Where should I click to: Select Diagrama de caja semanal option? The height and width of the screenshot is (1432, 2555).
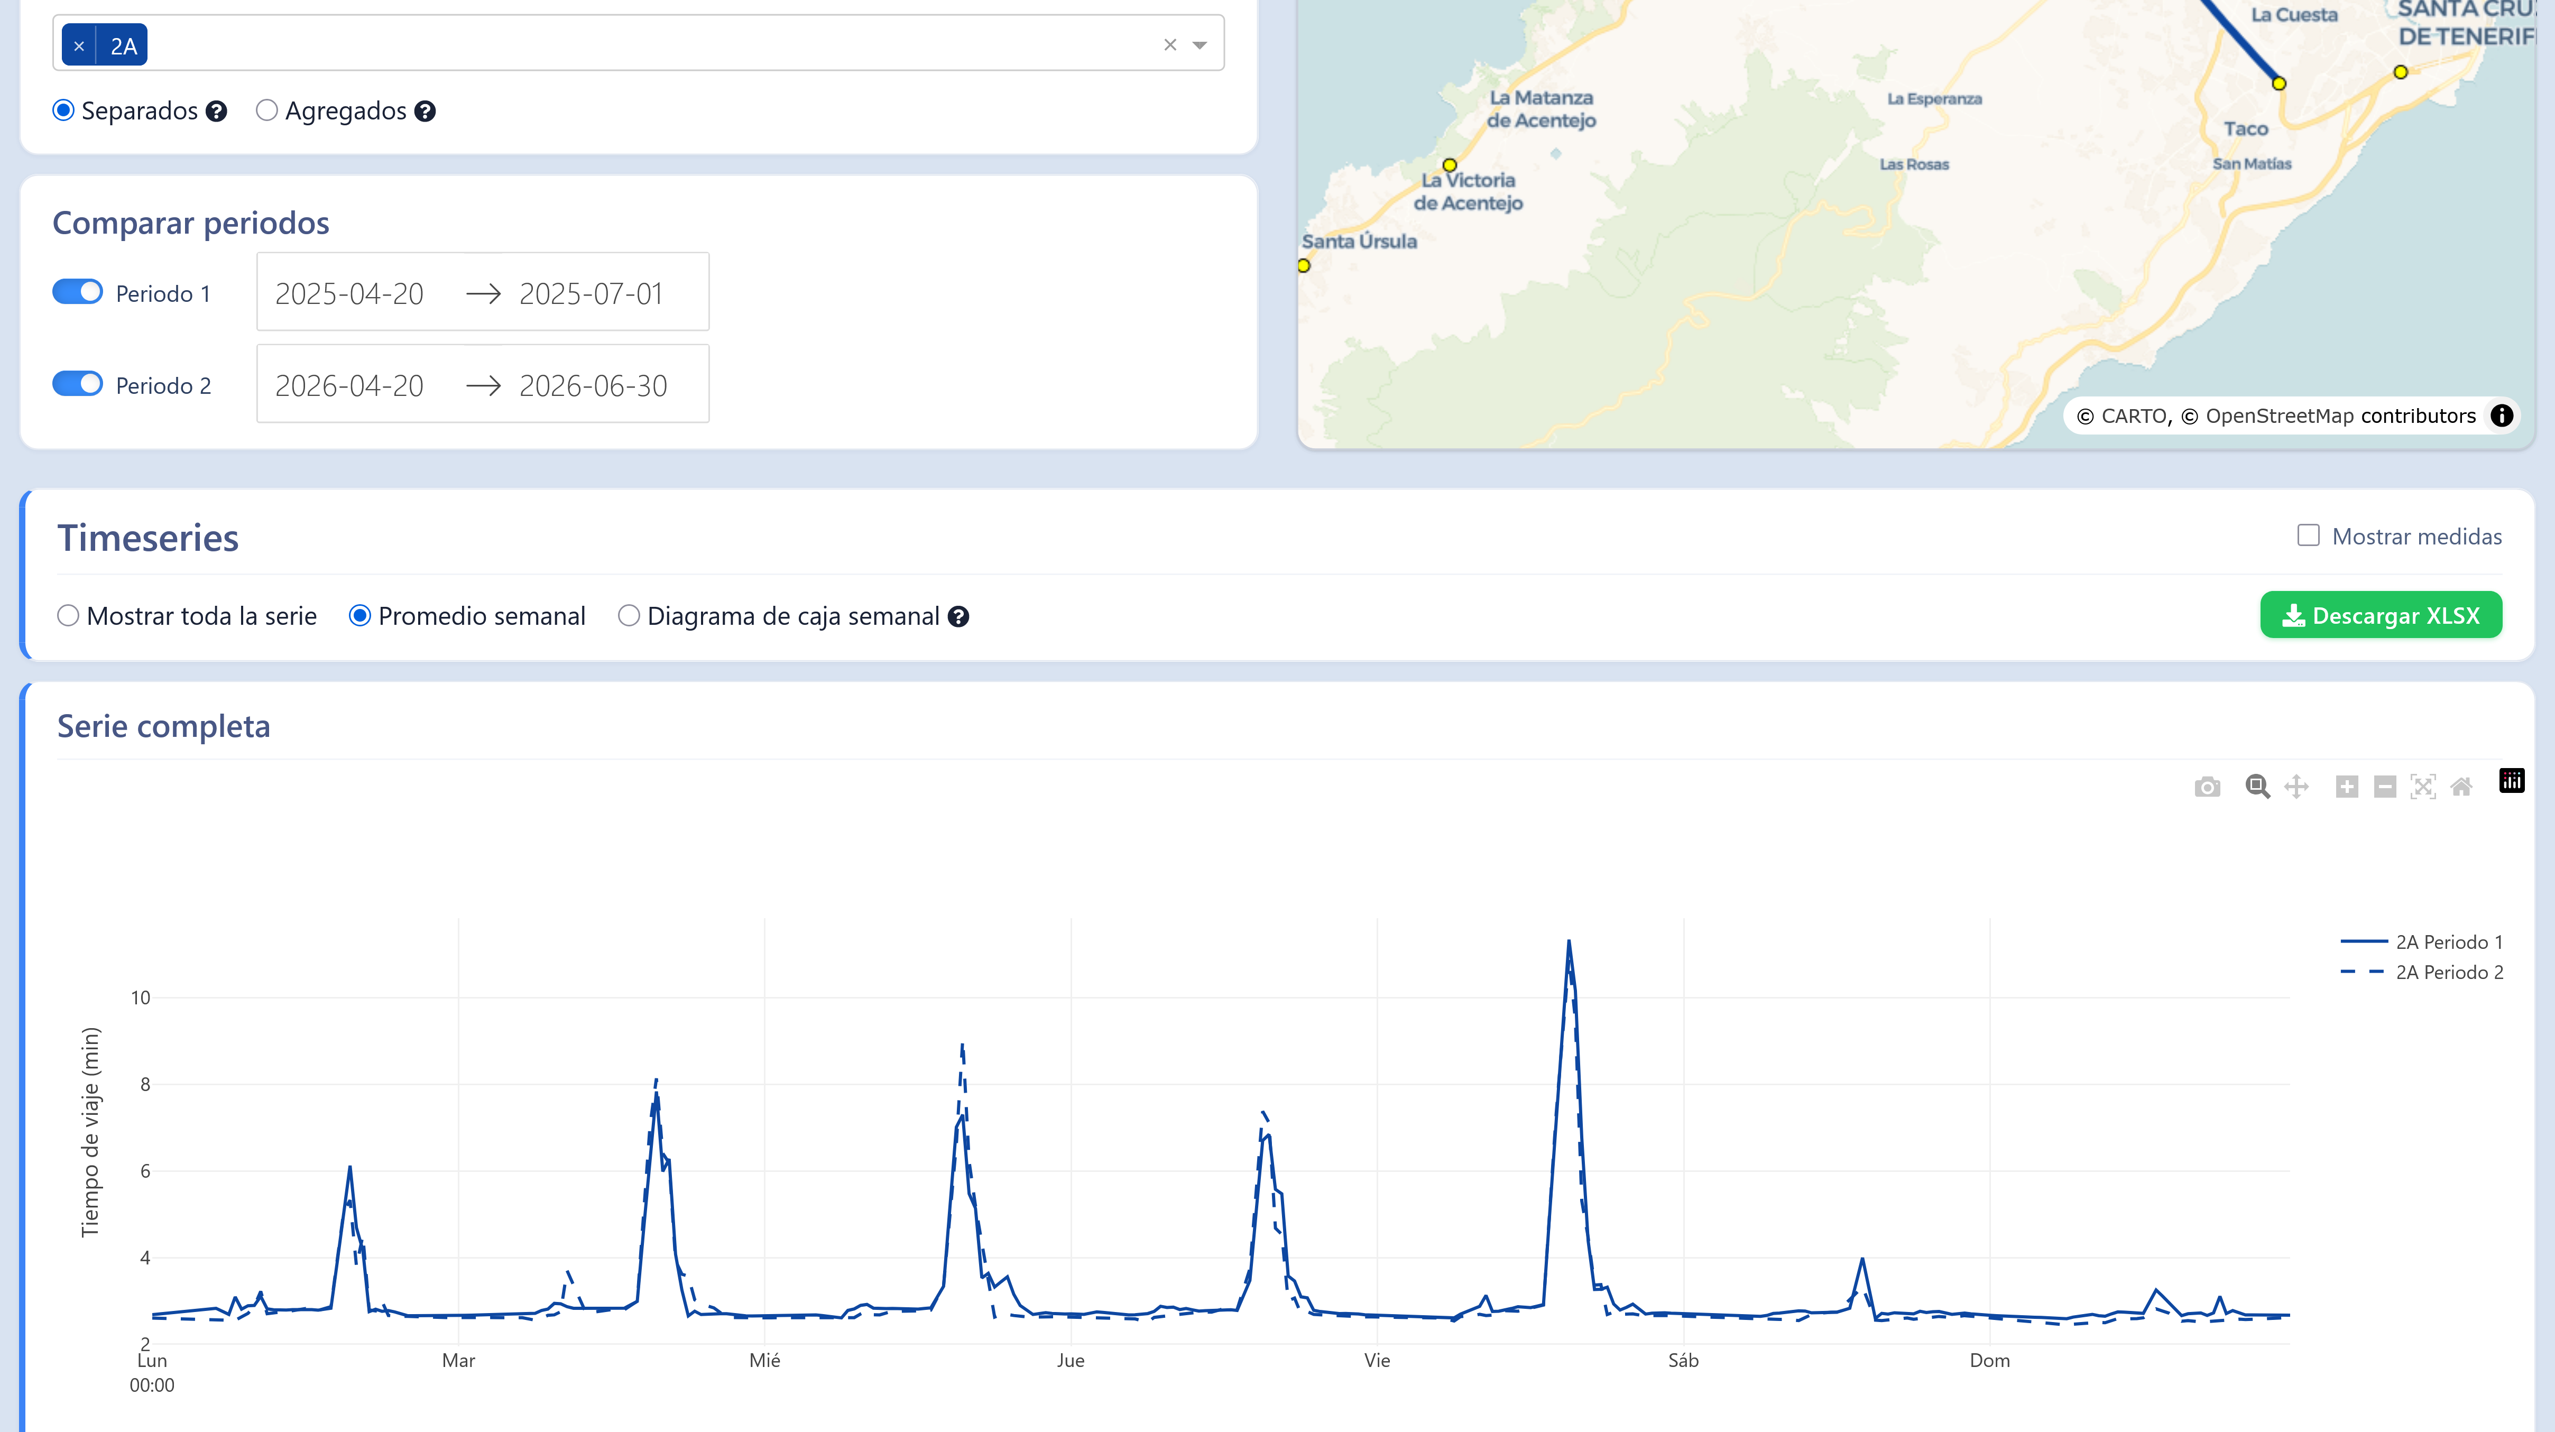click(629, 616)
